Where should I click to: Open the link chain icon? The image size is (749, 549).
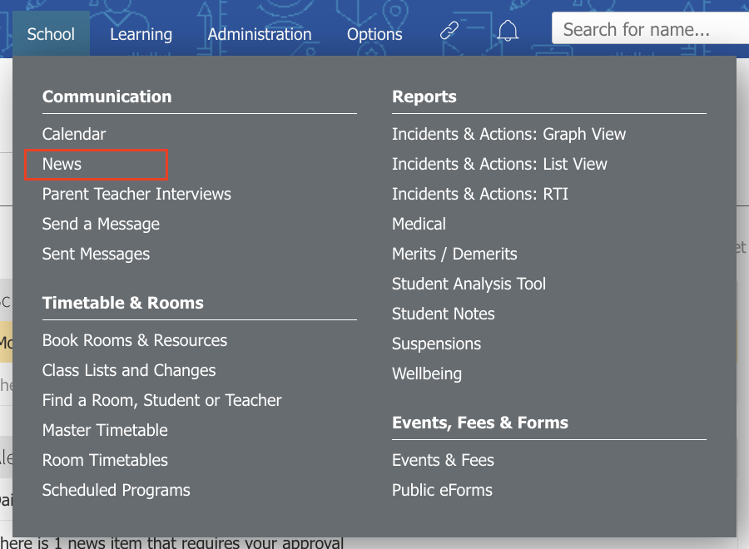tap(449, 31)
